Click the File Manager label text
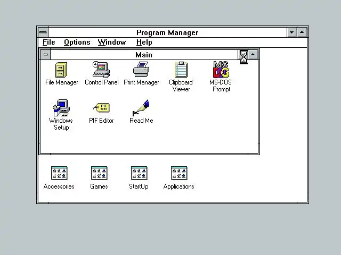Image resolution: width=341 pixels, height=255 pixels. [62, 82]
